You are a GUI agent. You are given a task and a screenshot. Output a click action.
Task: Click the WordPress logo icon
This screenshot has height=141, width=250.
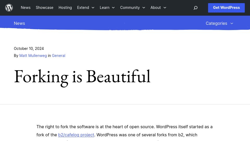9,8
